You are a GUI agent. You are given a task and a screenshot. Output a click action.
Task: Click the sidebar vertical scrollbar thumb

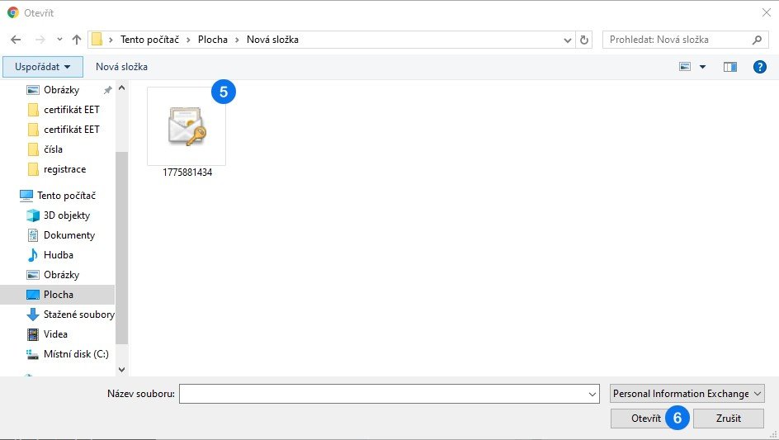tap(122, 248)
